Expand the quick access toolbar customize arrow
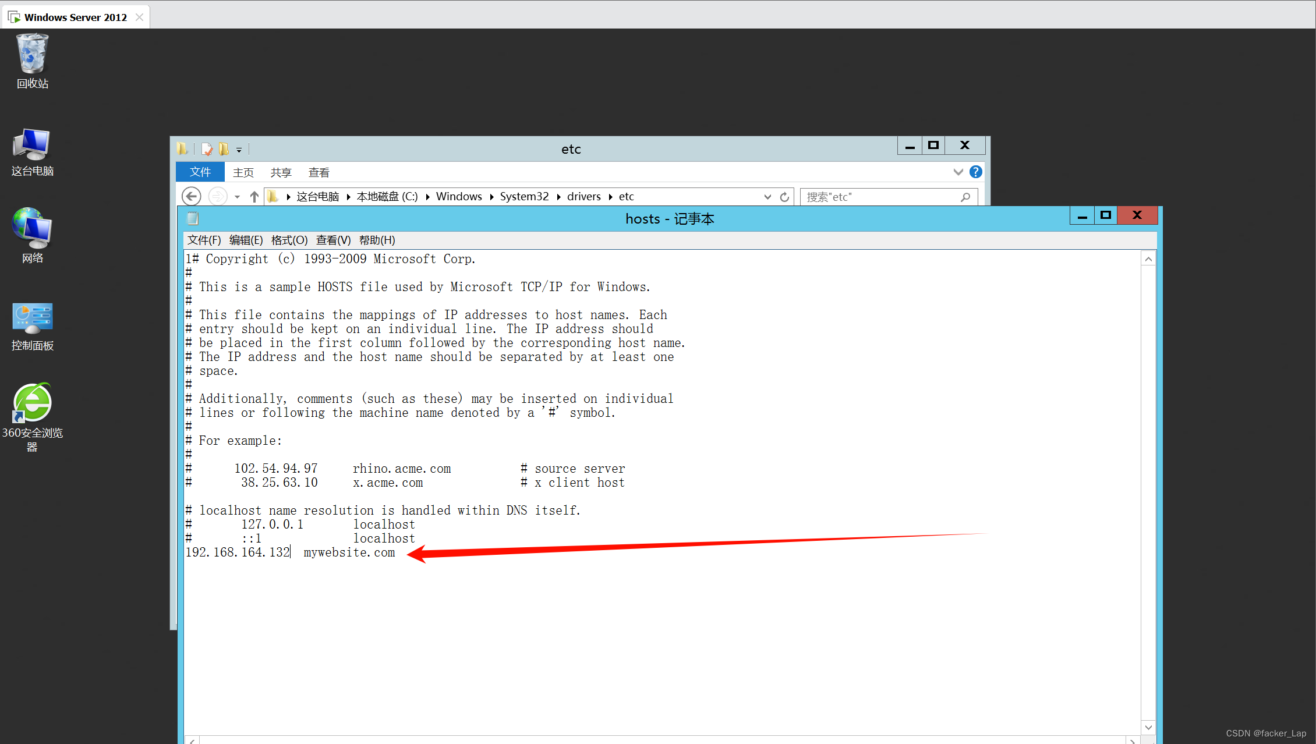Screen dimensions: 1316x744 239,150
